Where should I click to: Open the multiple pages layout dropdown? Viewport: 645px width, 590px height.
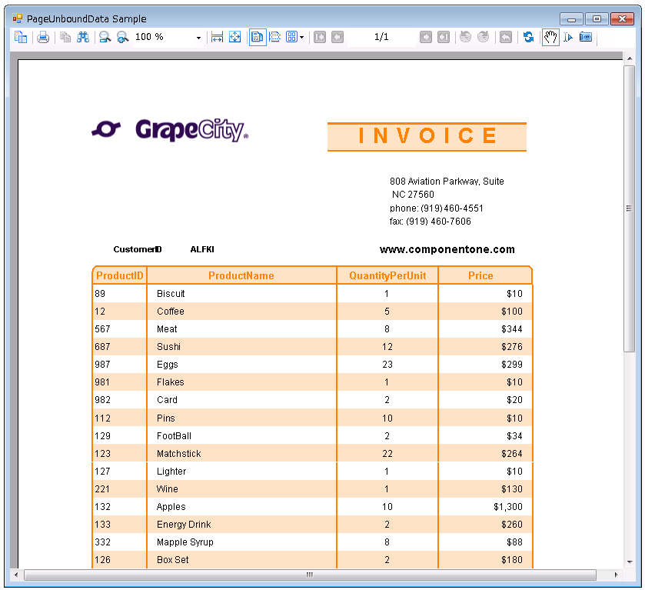coord(302,37)
